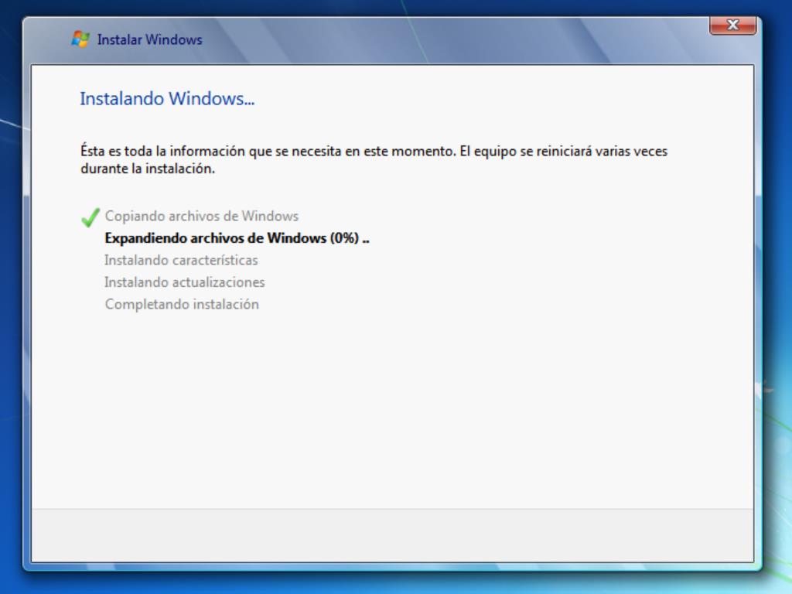Click the Windows flag icon in title bar
The image size is (792, 594).
tap(80, 39)
